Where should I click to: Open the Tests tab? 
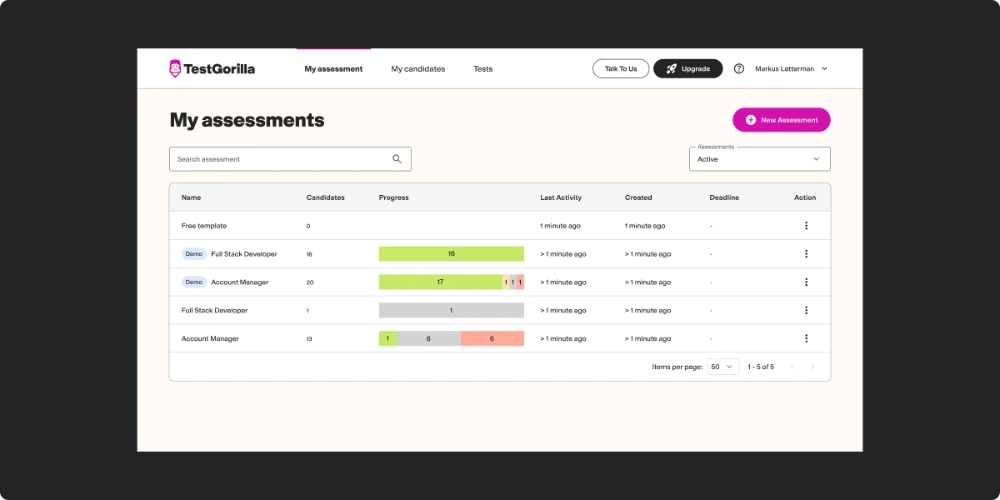[482, 69]
